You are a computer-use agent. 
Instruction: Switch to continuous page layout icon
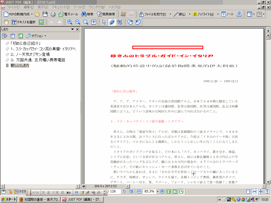(x=254, y=191)
